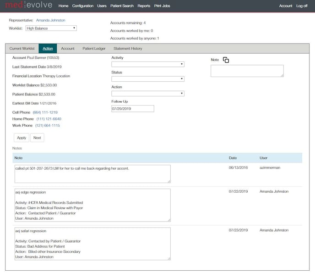Dial the cell phone number link
The height and width of the screenshot is (273, 315).
tap(45, 112)
